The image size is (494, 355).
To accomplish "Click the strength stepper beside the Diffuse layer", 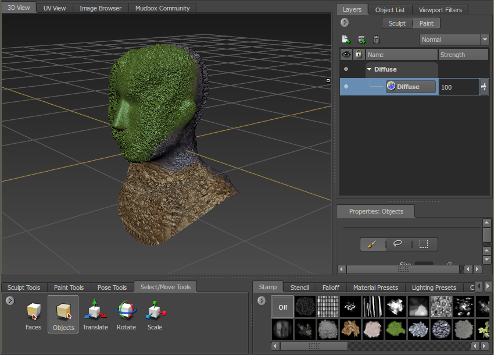I will (x=484, y=86).
